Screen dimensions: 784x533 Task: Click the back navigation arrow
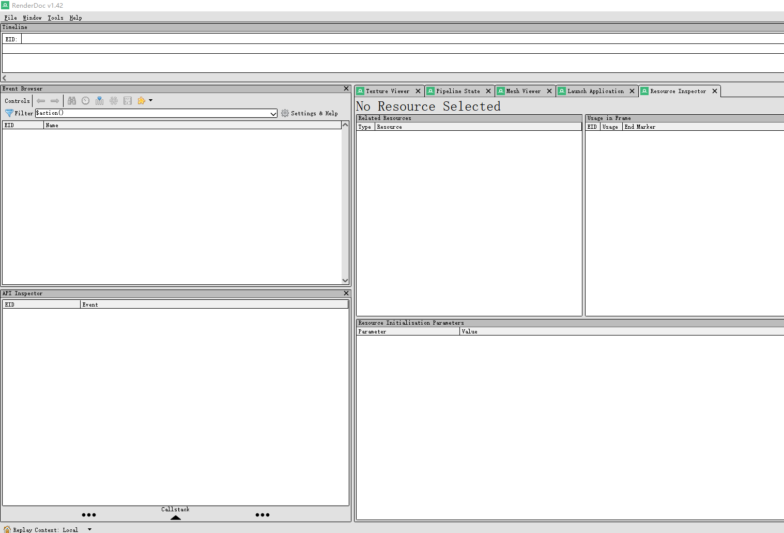pyautogui.click(x=41, y=101)
